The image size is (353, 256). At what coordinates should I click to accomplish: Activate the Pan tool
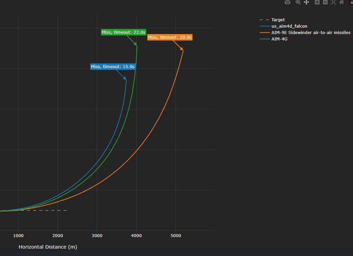[306, 2]
